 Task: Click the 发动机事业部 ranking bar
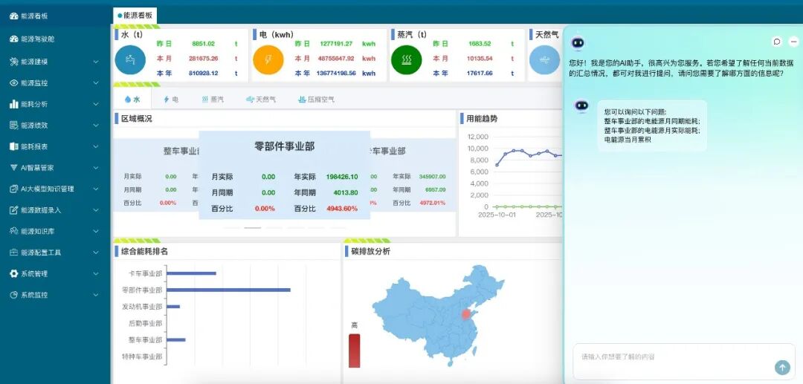pyautogui.click(x=173, y=307)
